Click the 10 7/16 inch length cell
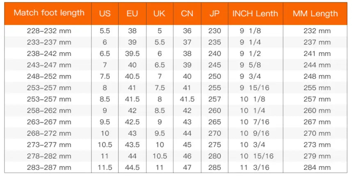 [x=255, y=122]
